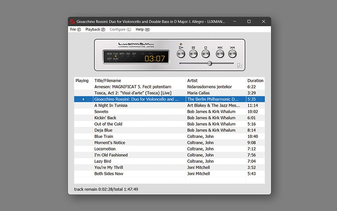Viewport: 337px width, 211px height.
Task: Sort by Artist column header
Action: pos(216,81)
